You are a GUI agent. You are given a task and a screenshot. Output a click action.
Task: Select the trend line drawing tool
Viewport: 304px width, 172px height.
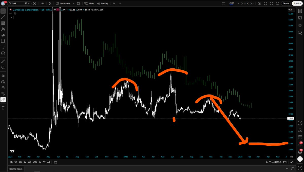point(3,17)
